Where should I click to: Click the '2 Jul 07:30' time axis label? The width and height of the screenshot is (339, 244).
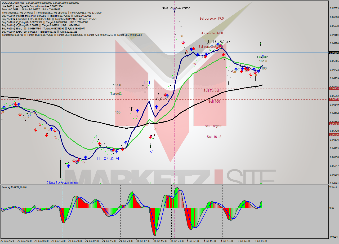point(244,241)
